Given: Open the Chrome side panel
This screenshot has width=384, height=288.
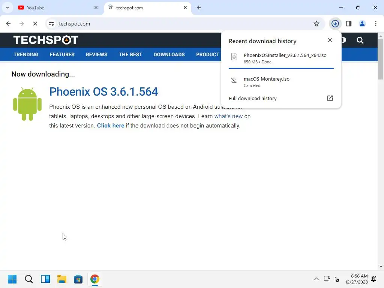Looking at the screenshot, I should (x=349, y=24).
